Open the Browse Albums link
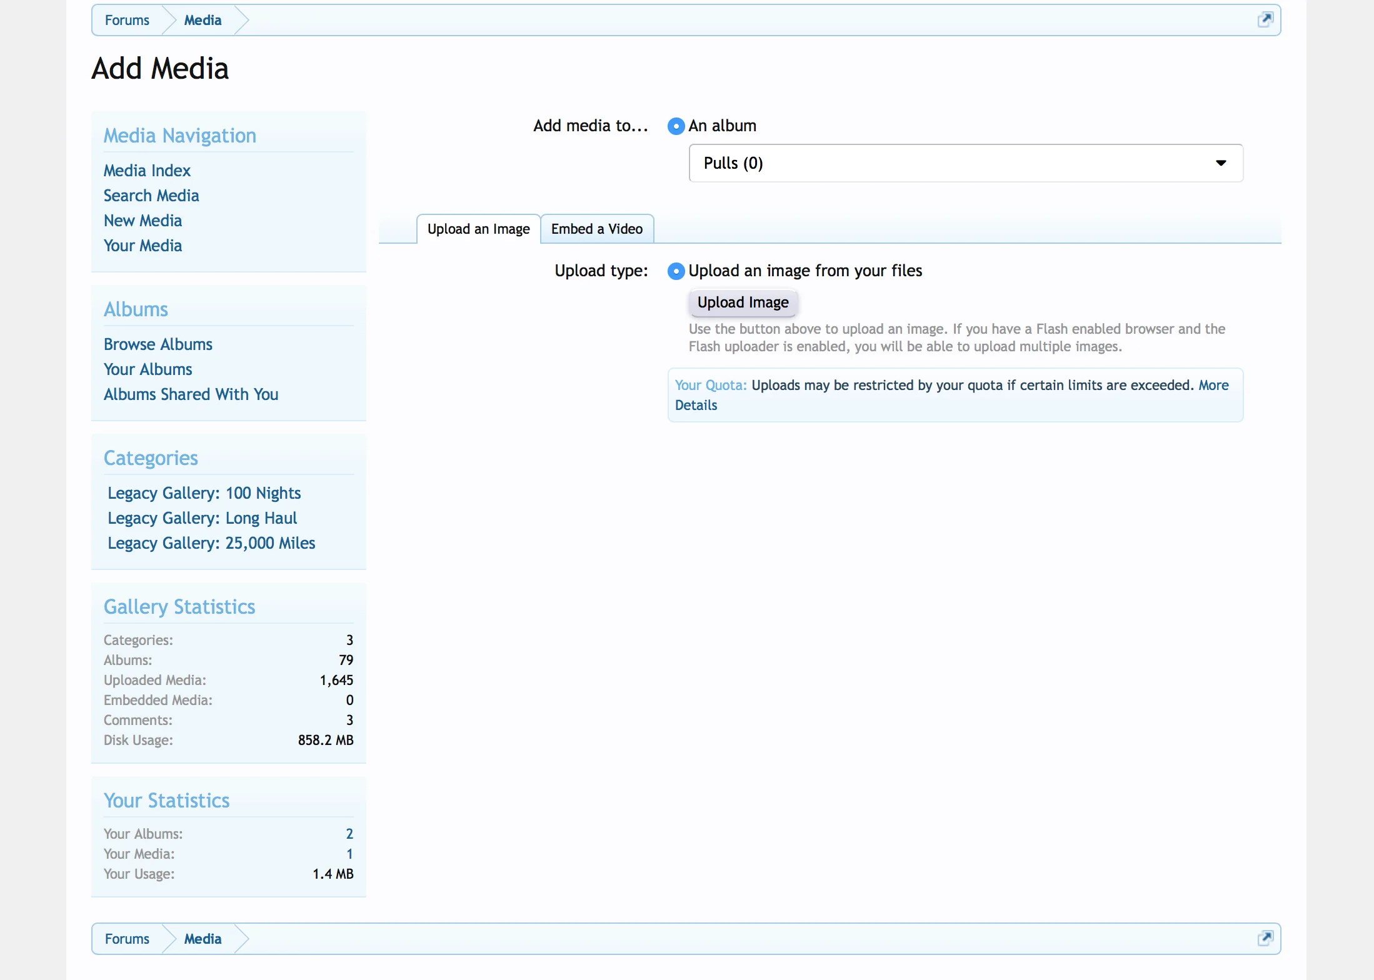The image size is (1374, 980). click(158, 344)
